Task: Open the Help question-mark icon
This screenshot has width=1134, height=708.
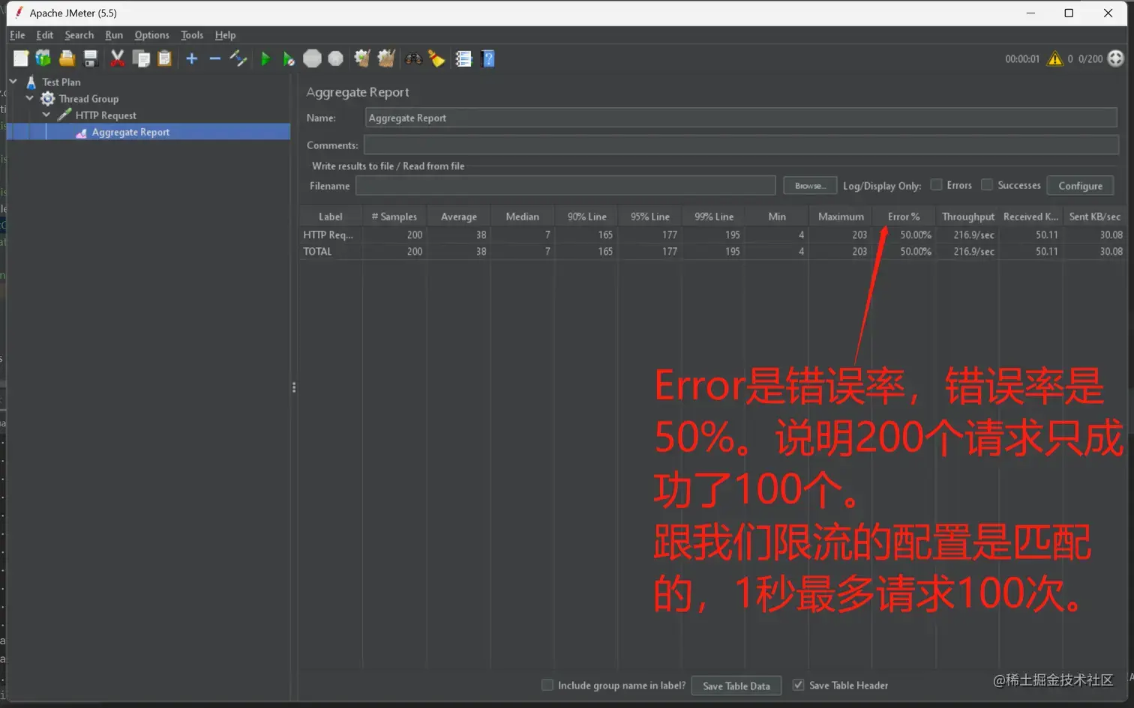Action: pos(488,58)
